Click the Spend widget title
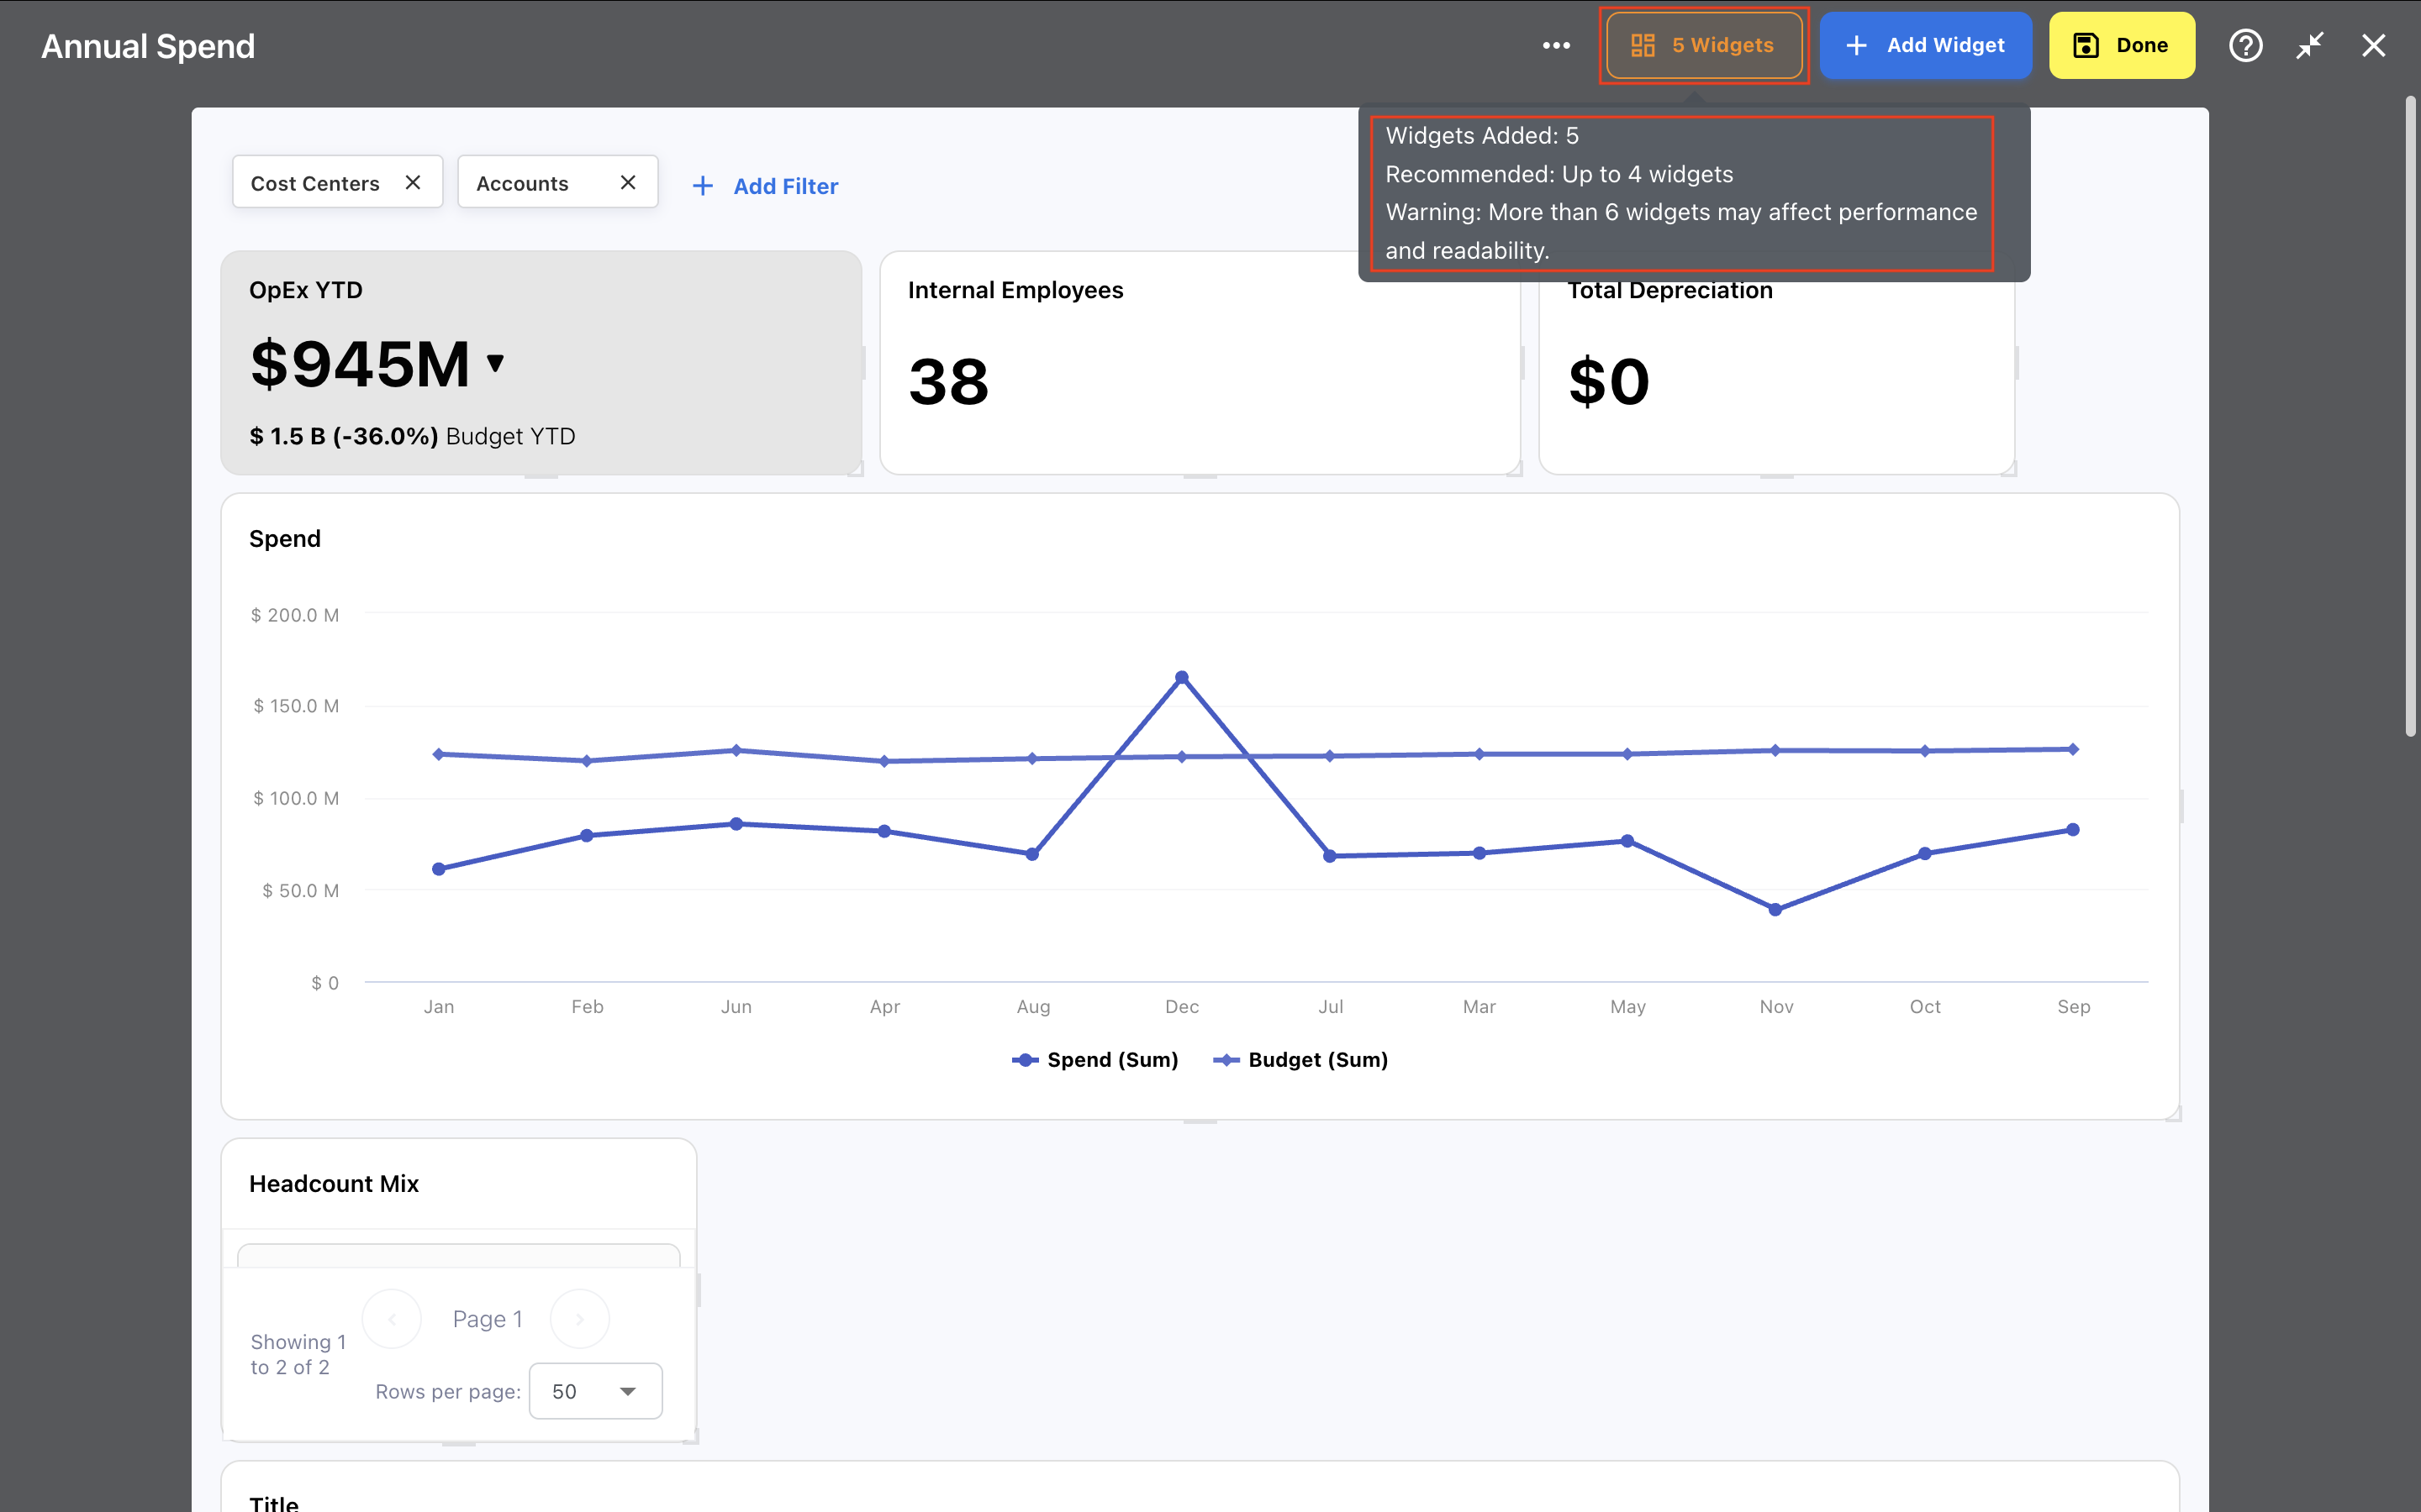The width and height of the screenshot is (2421, 1512). click(x=285, y=539)
